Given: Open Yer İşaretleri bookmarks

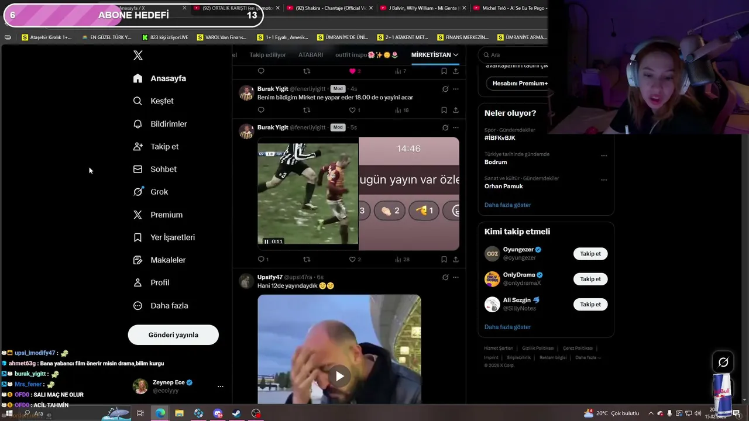Looking at the screenshot, I should coord(164,237).
